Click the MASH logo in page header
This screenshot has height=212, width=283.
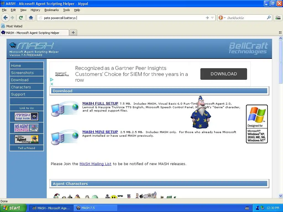tap(32, 46)
